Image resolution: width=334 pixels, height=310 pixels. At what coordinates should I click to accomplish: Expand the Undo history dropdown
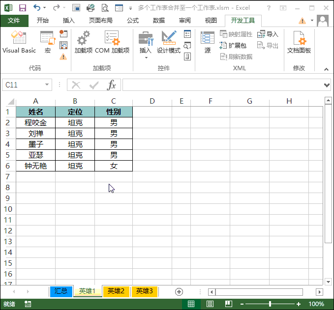click(x=45, y=8)
